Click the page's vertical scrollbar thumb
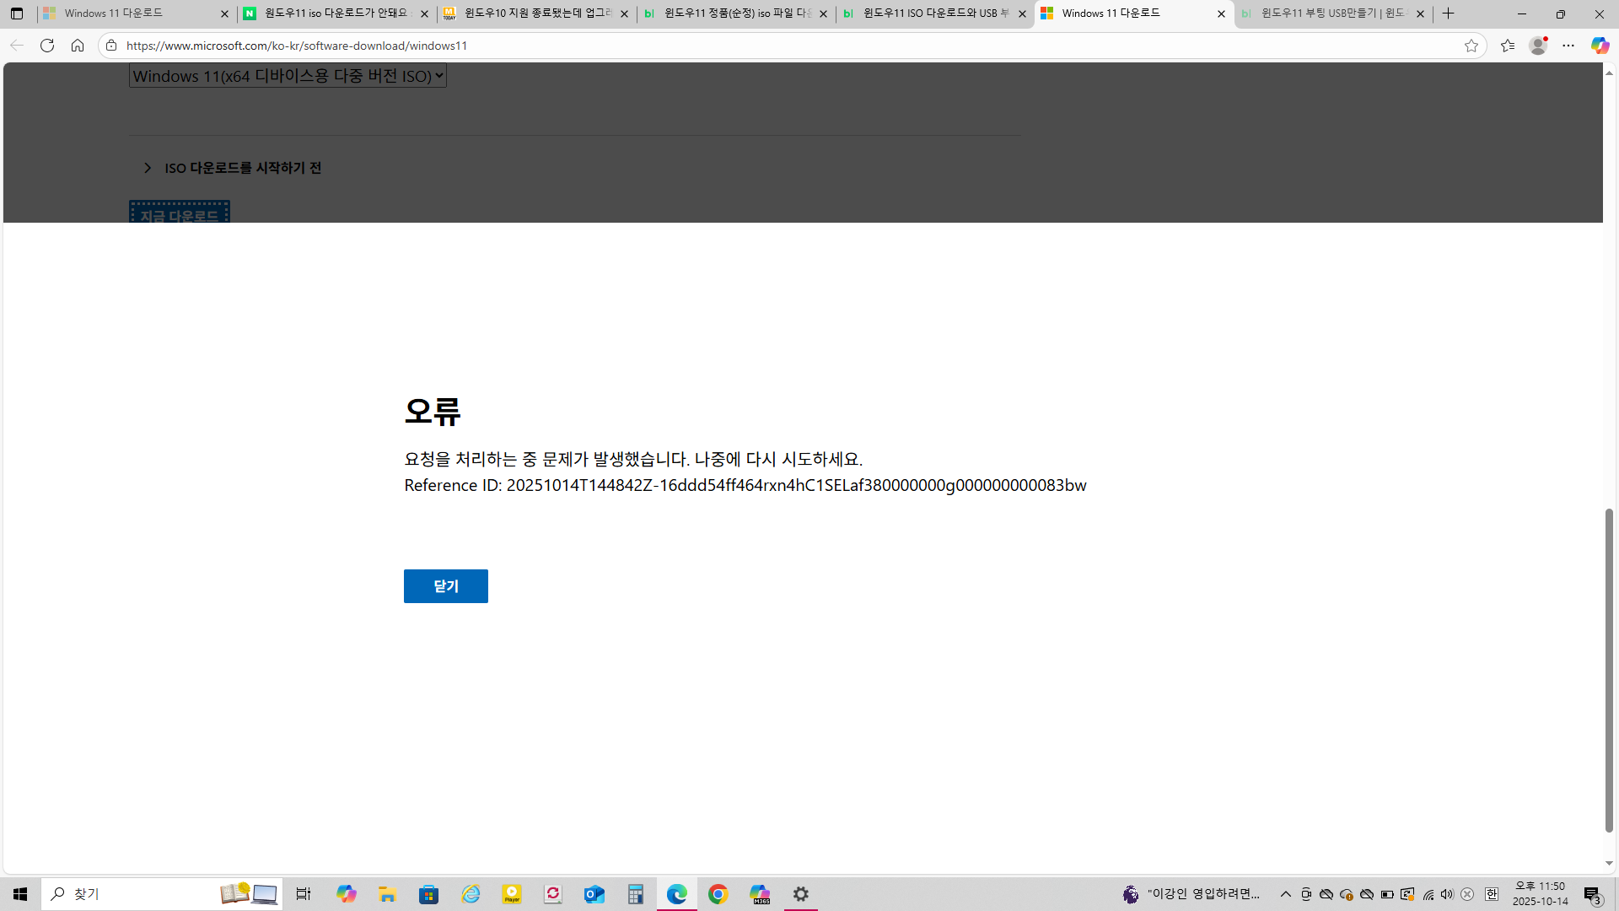This screenshot has width=1619, height=911. (1609, 671)
